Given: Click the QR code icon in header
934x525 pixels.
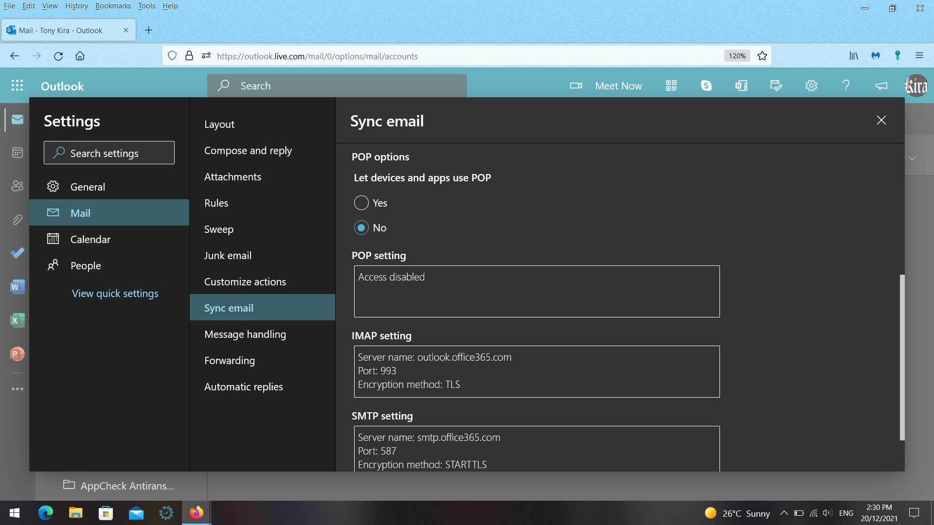Looking at the screenshot, I should coord(671,86).
